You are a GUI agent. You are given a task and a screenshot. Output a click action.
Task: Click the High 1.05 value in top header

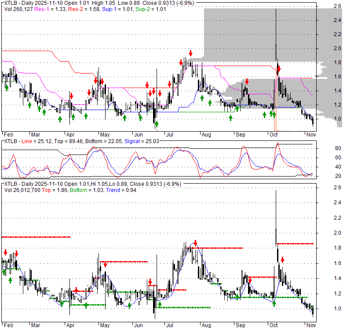[x=103, y=3]
